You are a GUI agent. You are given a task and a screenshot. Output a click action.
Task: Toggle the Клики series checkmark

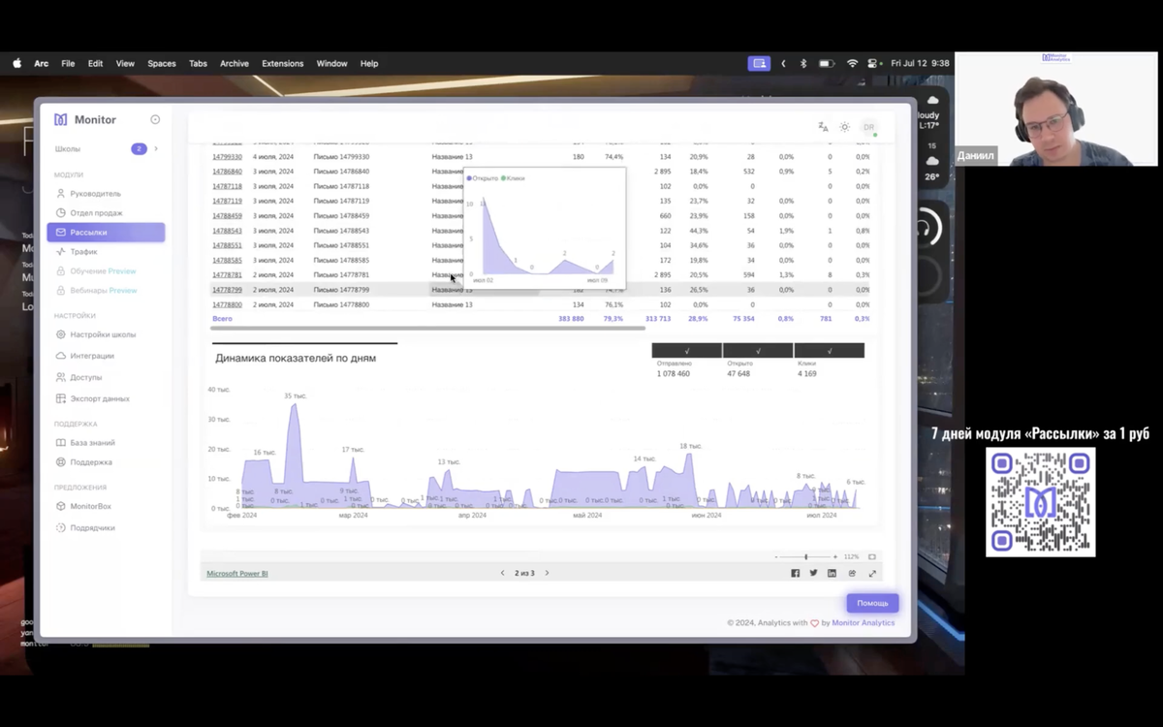(829, 351)
